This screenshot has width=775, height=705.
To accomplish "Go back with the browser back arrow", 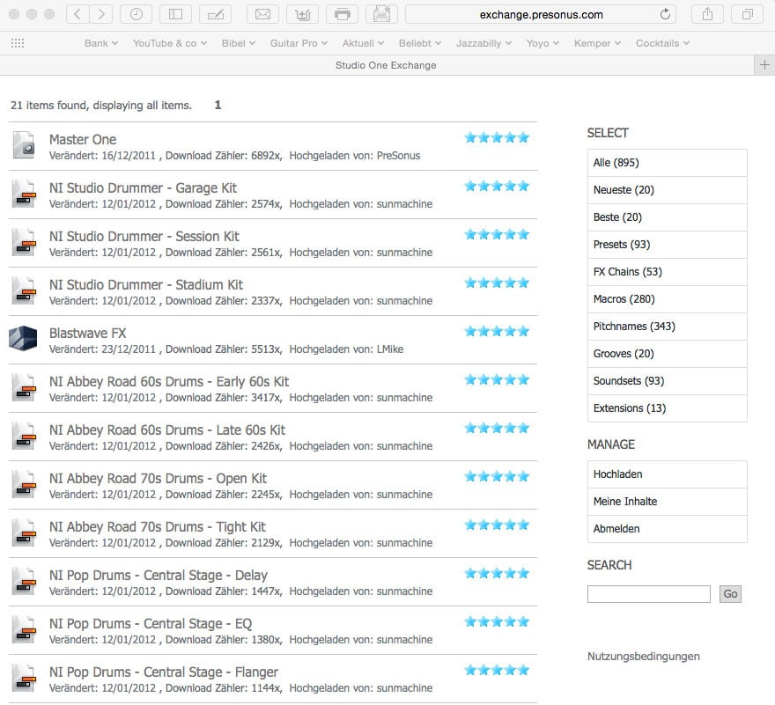I will pos(77,14).
